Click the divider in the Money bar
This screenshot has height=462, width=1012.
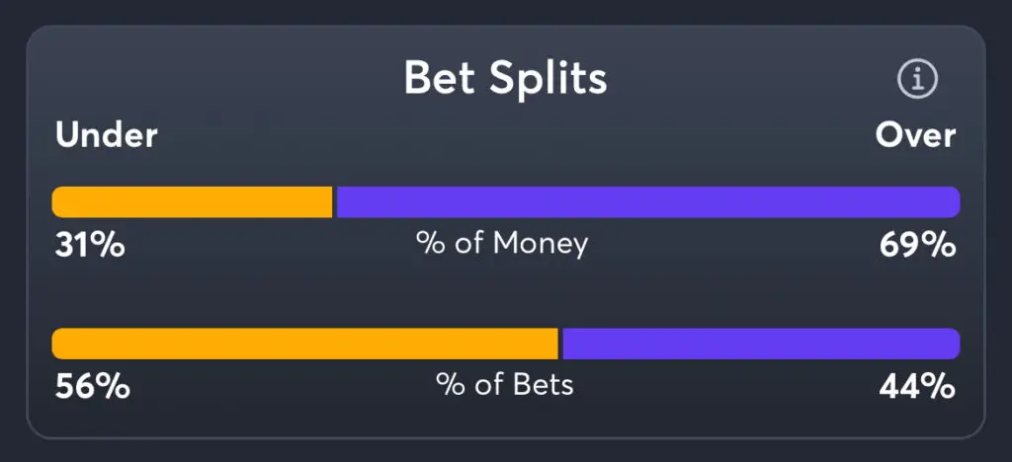(335, 202)
